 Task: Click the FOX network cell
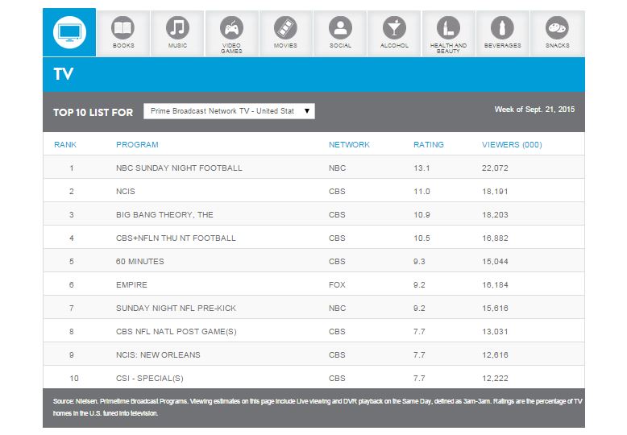tap(337, 284)
